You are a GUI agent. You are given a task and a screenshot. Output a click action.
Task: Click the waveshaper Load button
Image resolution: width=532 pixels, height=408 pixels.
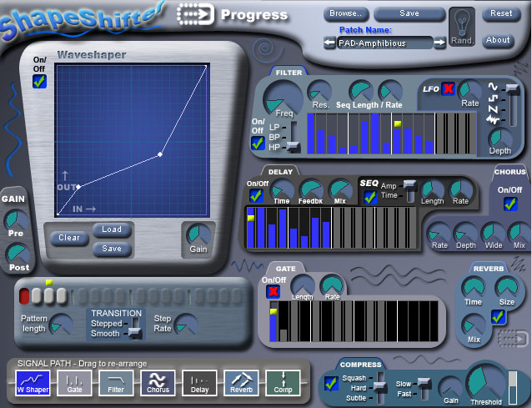pyautogui.click(x=112, y=229)
